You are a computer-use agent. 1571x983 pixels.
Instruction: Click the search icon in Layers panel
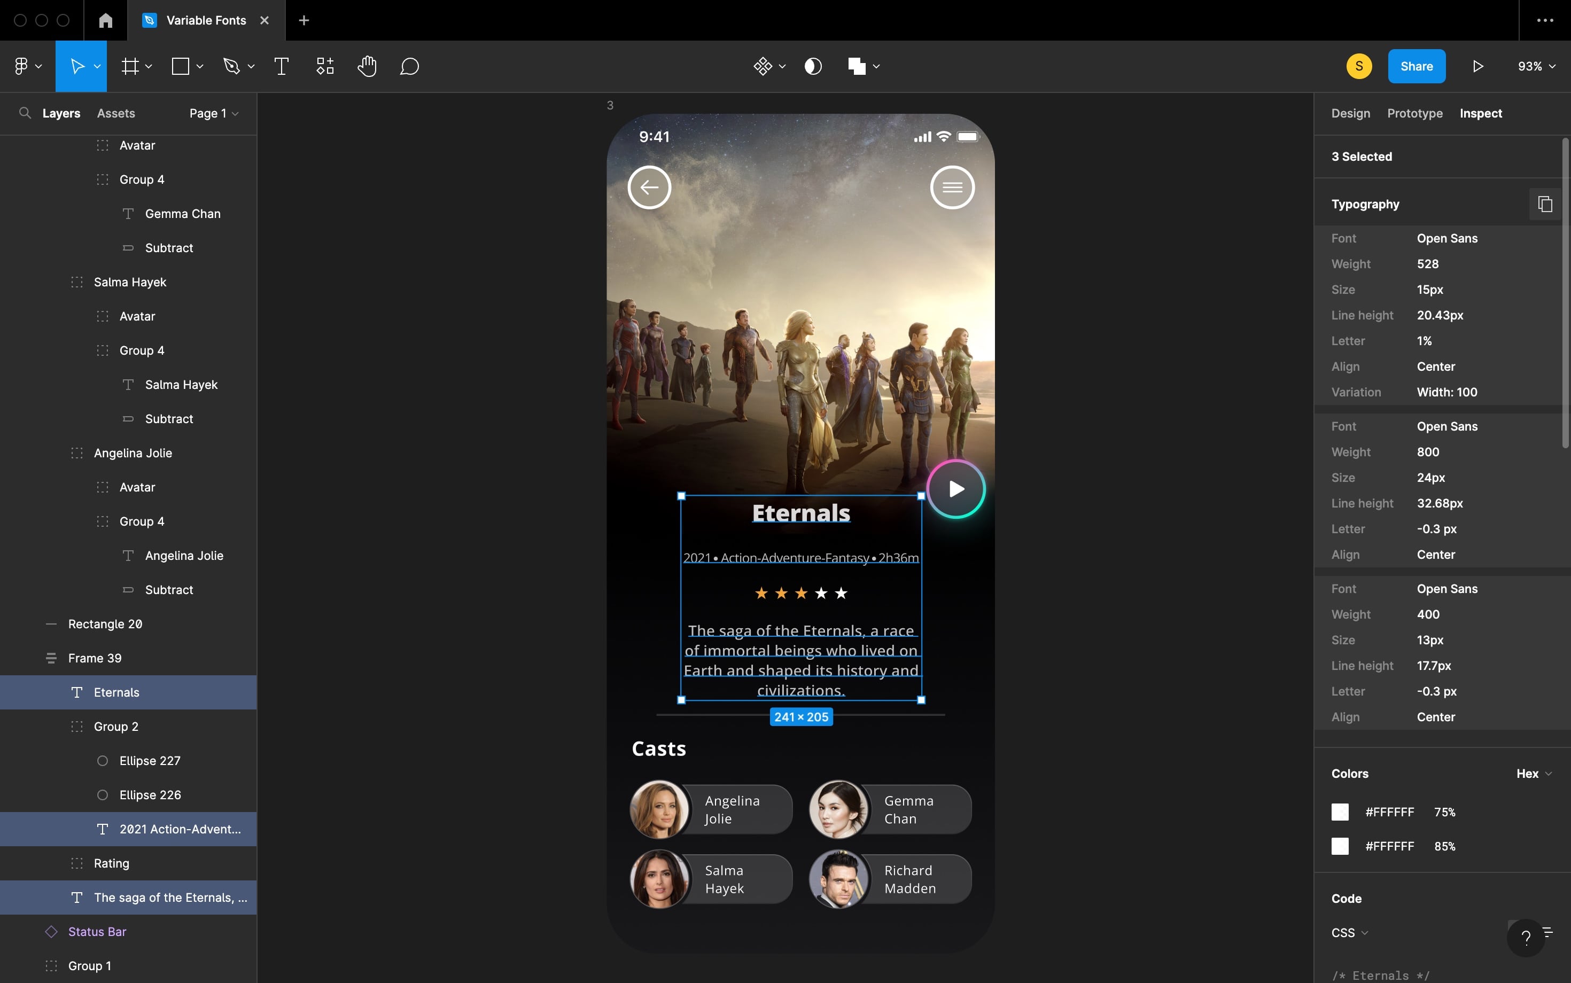[25, 113]
